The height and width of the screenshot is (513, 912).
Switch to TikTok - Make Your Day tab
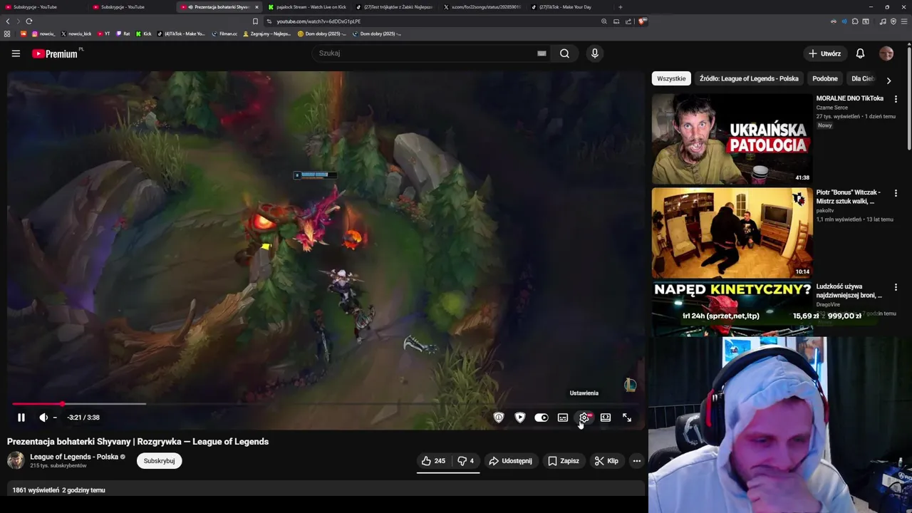coord(570,7)
